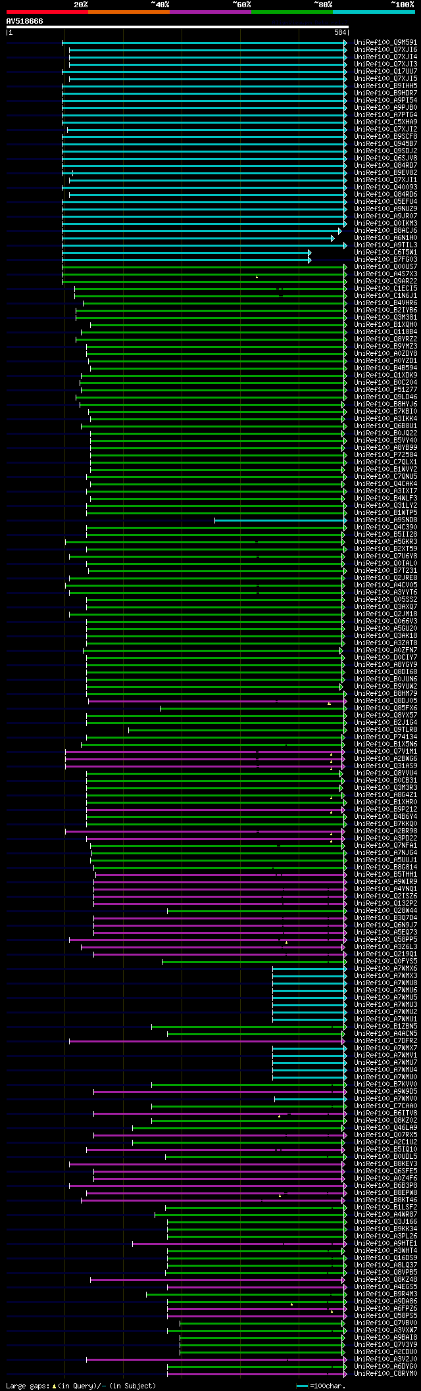Image resolution: width=421 pixels, height=1391 pixels.
Task: Select hit label UniRef100_Q4C390
Action: [x=385, y=527]
